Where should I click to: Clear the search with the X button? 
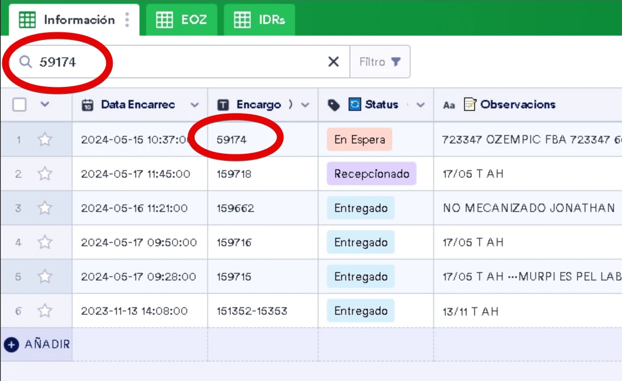click(x=333, y=61)
